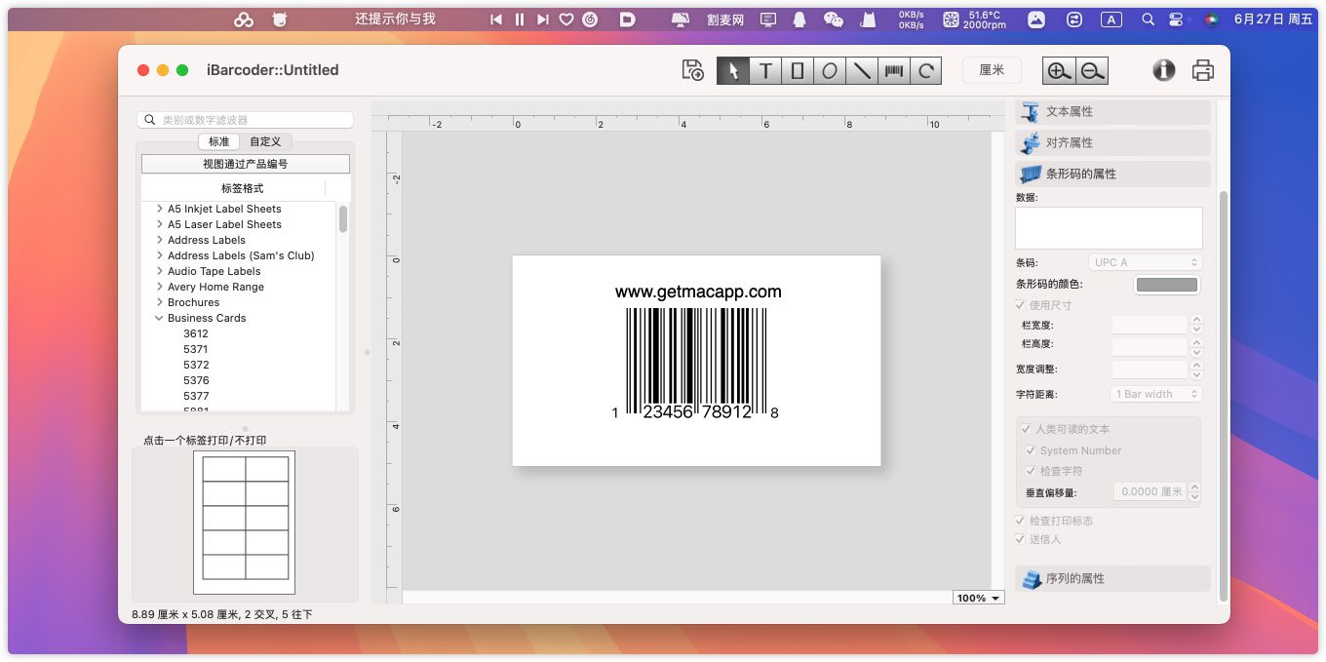
Task: Expand the Audio Tape Labels category
Action: (x=159, y=271)
